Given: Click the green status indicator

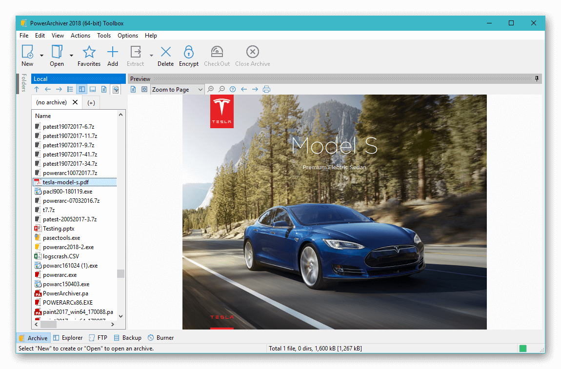Looking at the screenshot, I should click(523, 348).
